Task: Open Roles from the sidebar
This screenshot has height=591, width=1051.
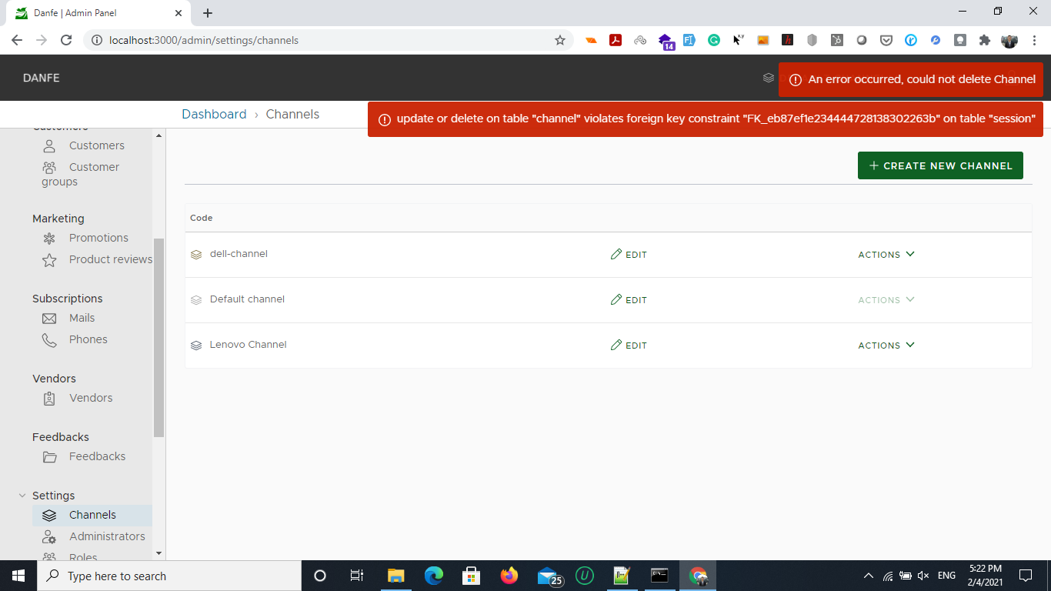Action: click(x=83, y=557)
